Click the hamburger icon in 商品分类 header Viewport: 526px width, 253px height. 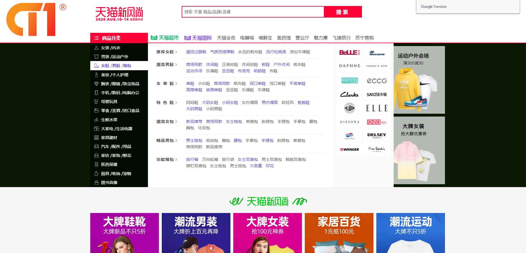(96, 38)
